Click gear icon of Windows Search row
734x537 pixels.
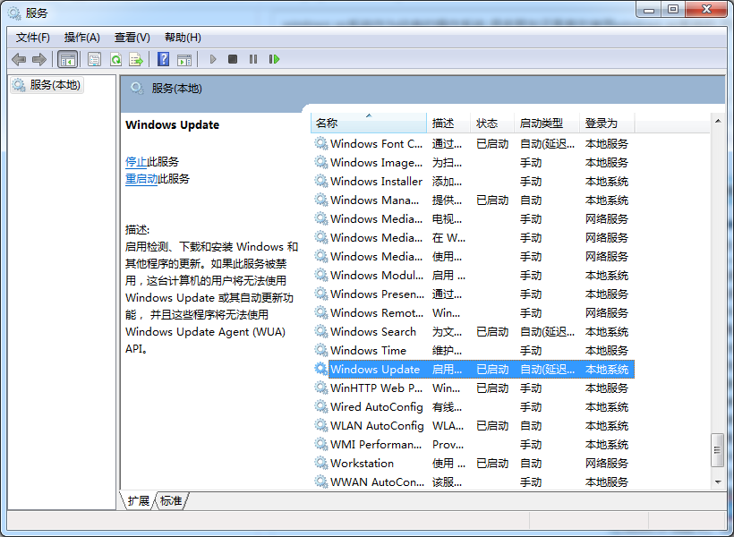pos(320,331)
